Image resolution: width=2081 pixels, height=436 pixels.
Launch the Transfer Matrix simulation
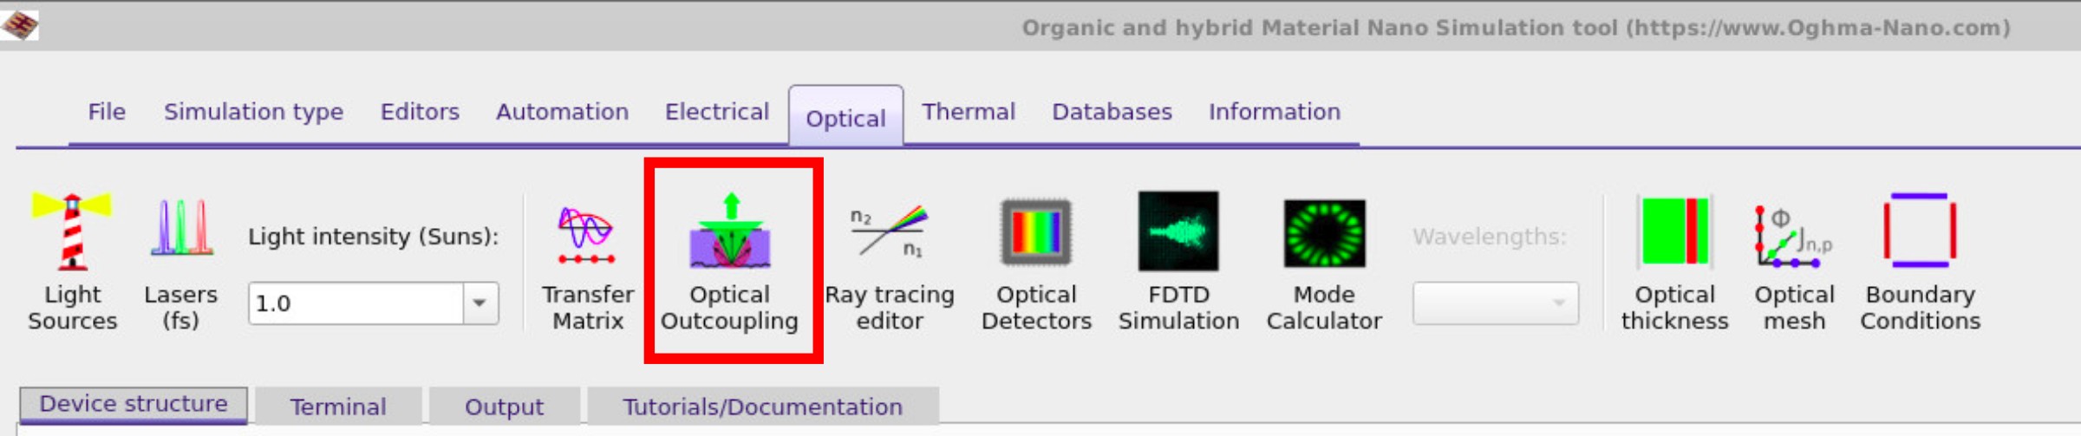coord(587,260)
